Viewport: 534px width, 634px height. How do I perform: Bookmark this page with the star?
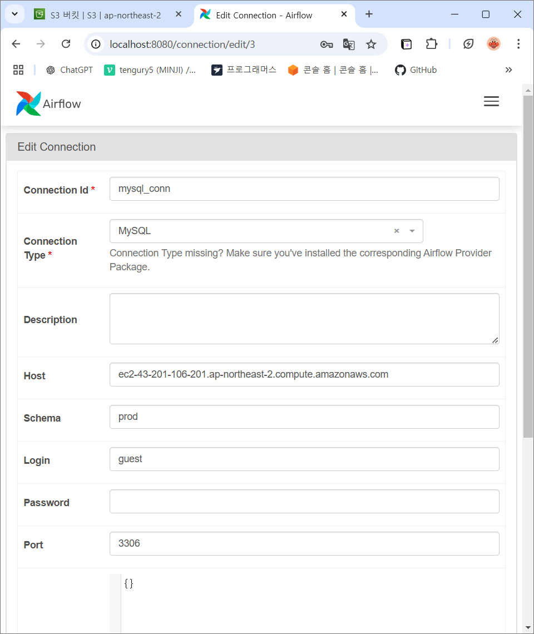coord(371,44)
